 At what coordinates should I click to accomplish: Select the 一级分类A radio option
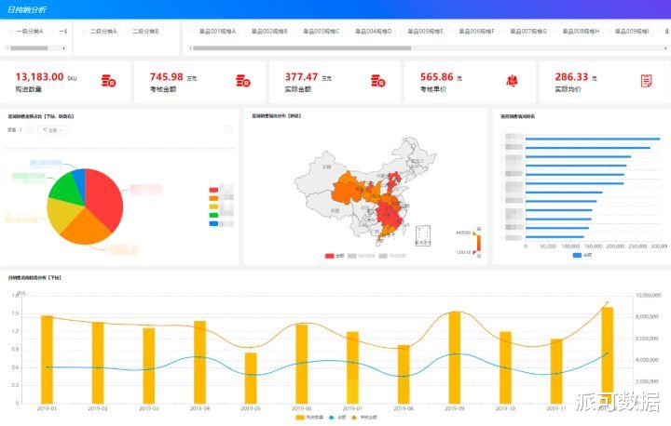pyautogui.click(x=26, y=32)
